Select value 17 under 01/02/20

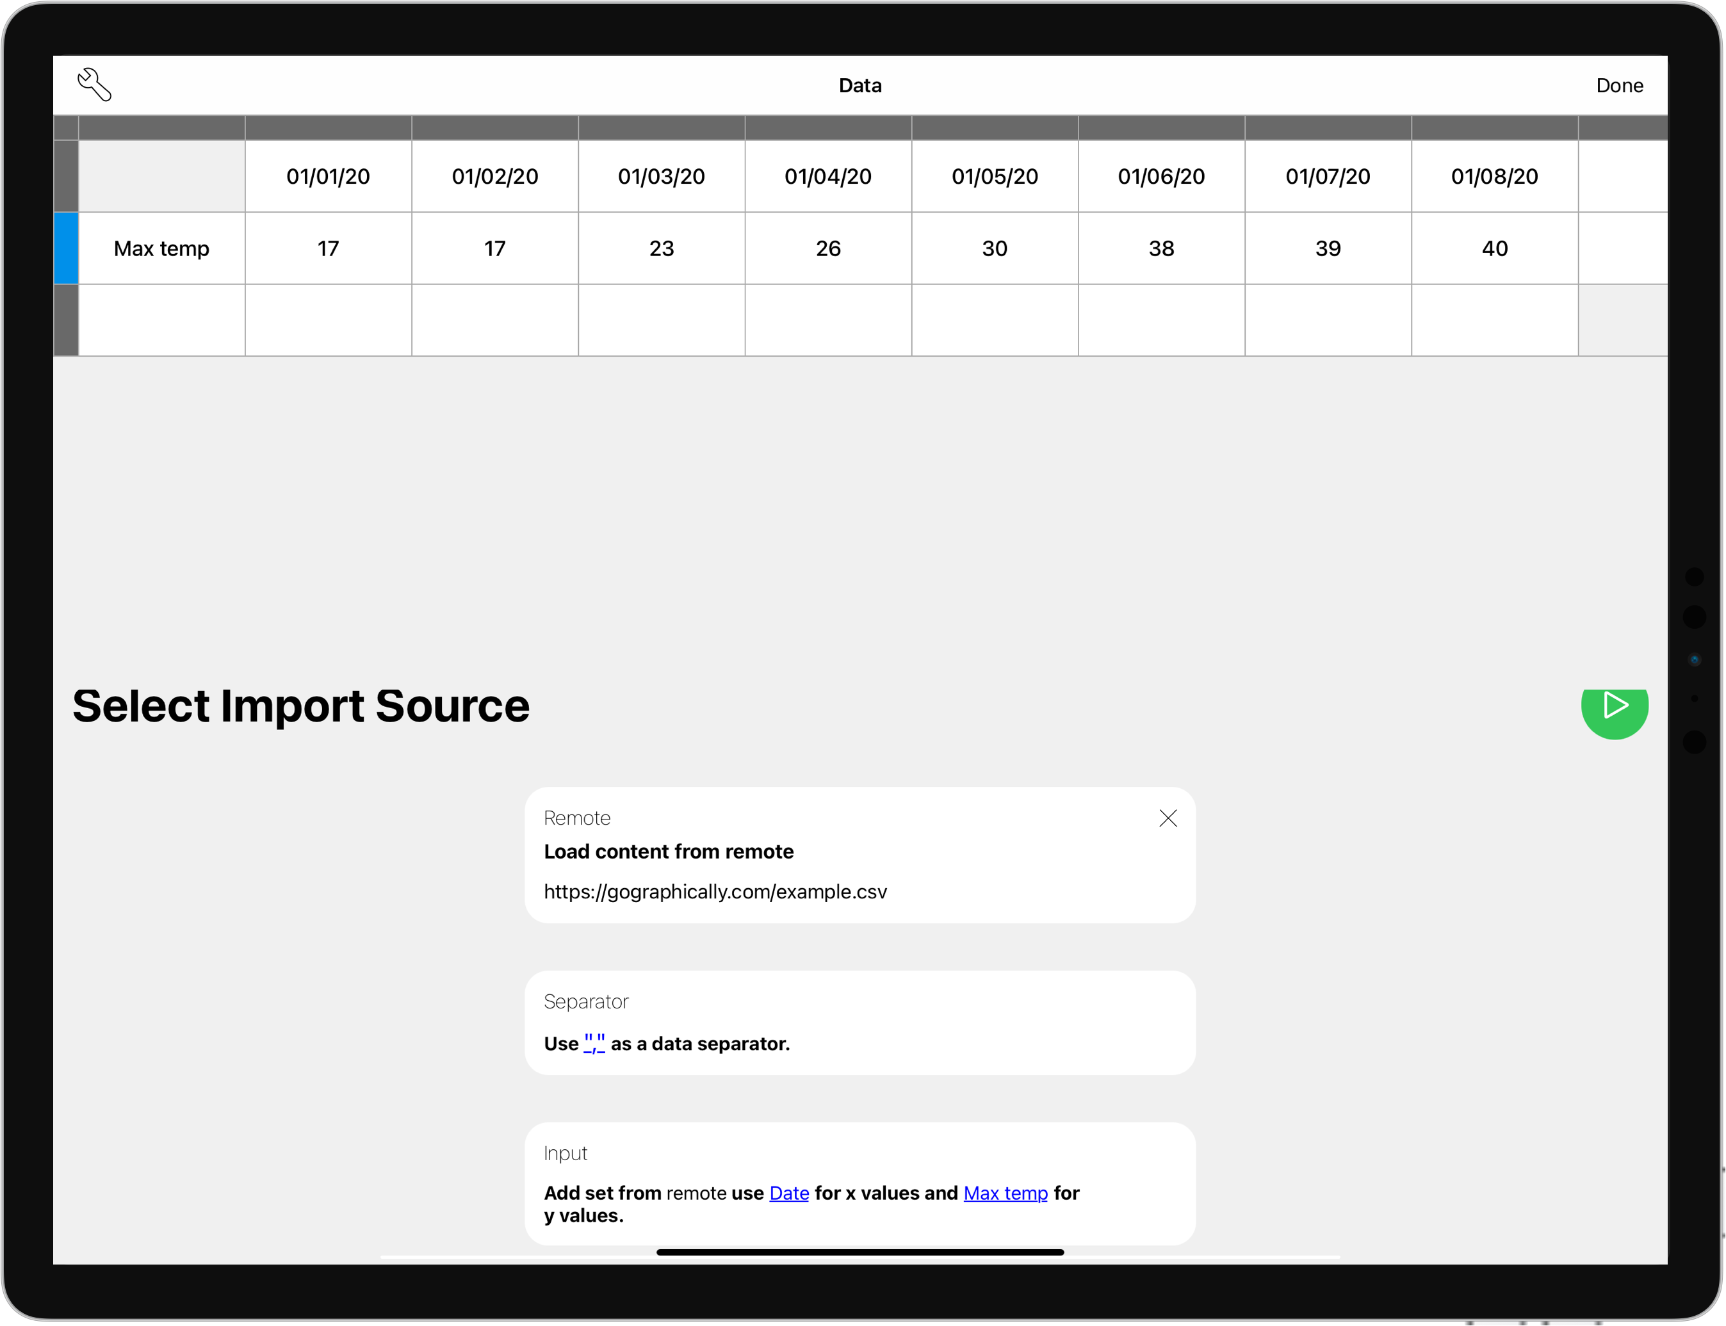[x=495, y=248]
